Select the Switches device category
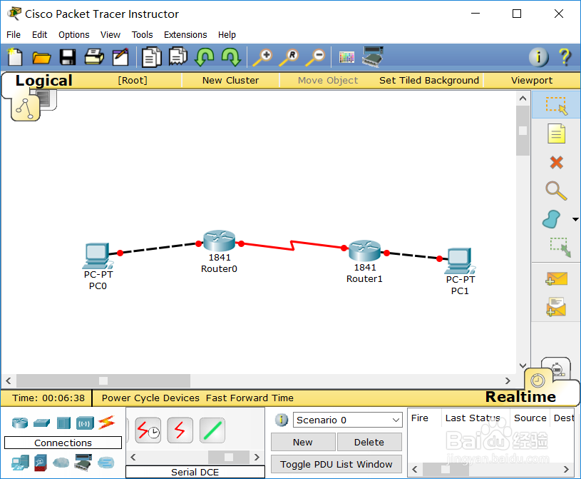This screenshot has height=479, width=581. click(41, 423)
